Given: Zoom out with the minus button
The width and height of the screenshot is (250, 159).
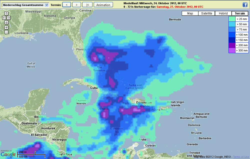Looking at the screenshot, I should tap(6, 32).
